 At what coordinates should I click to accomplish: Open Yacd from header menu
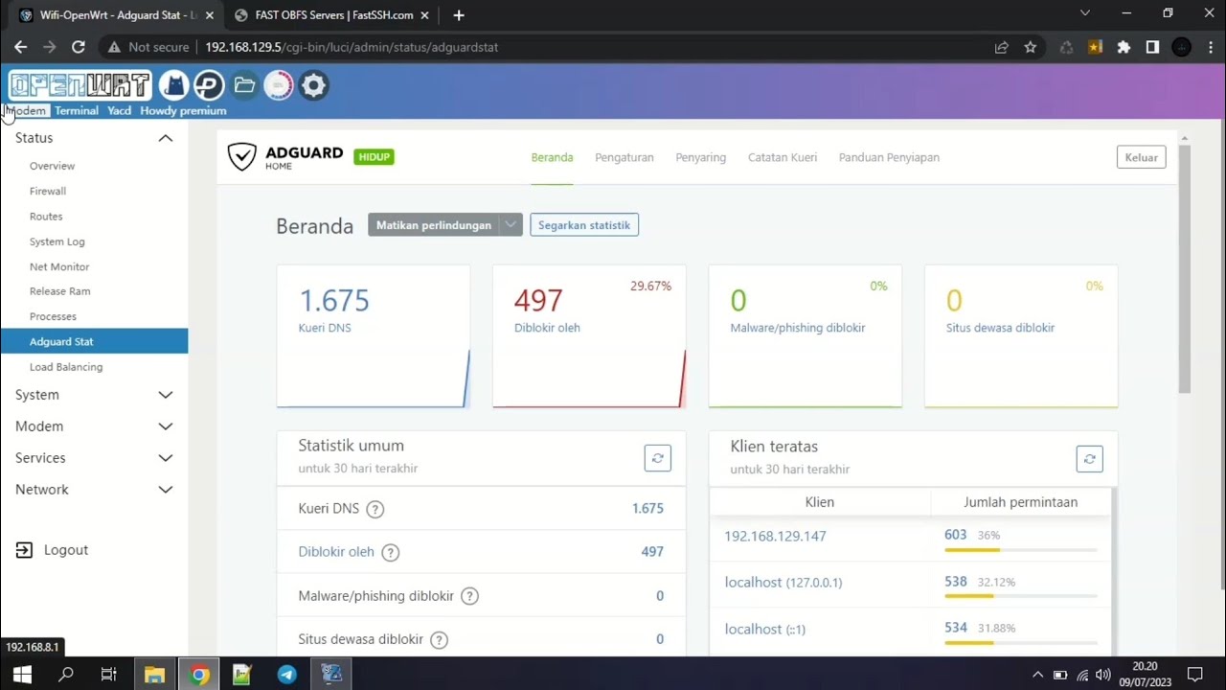(x=120, y=111)
